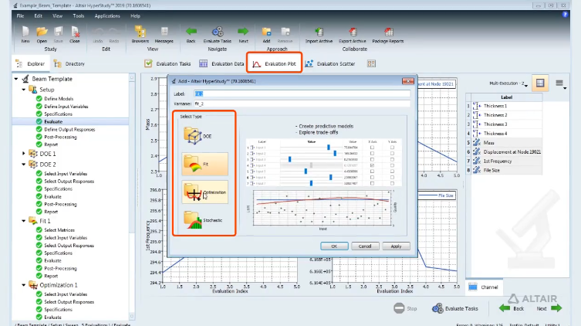581x326 pixels.
Task: Collapse the Optimization 1 tree node
Action: point(24,285)
